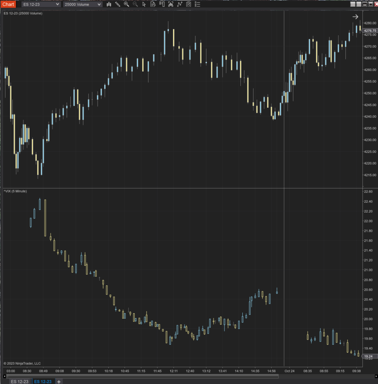Open the Data Series icon
Screen dimensions: 378x384
tap(171, 4)
